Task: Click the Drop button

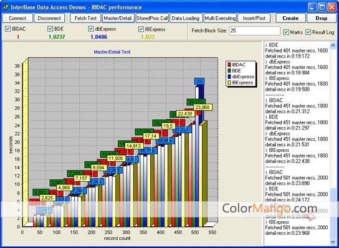Action: click(322, 18)
